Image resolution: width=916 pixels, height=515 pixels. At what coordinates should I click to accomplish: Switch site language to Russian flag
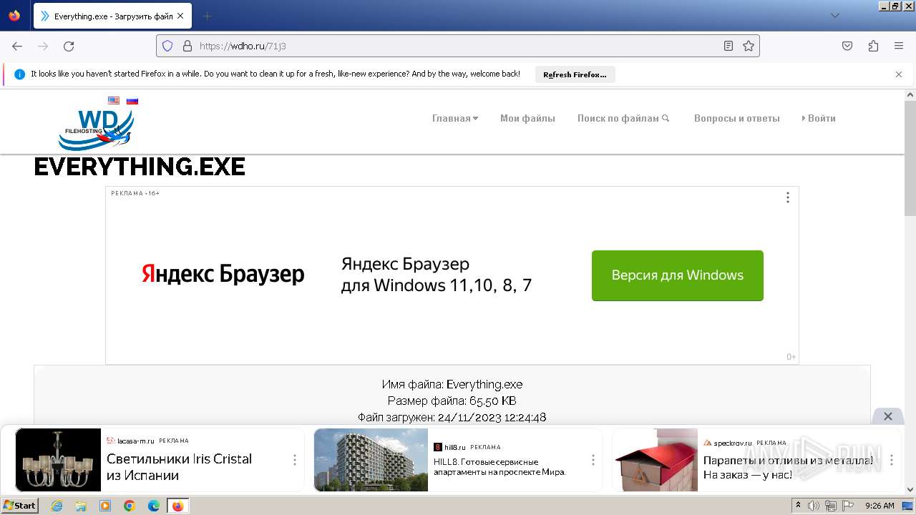click(132, 101)
